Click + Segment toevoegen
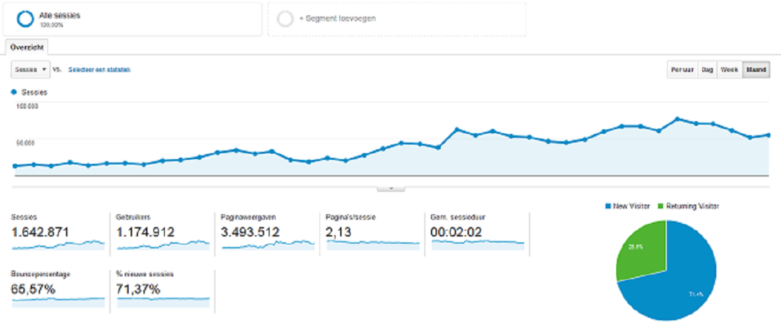This screenshot has width=781, height=333. tap(337, 19)
